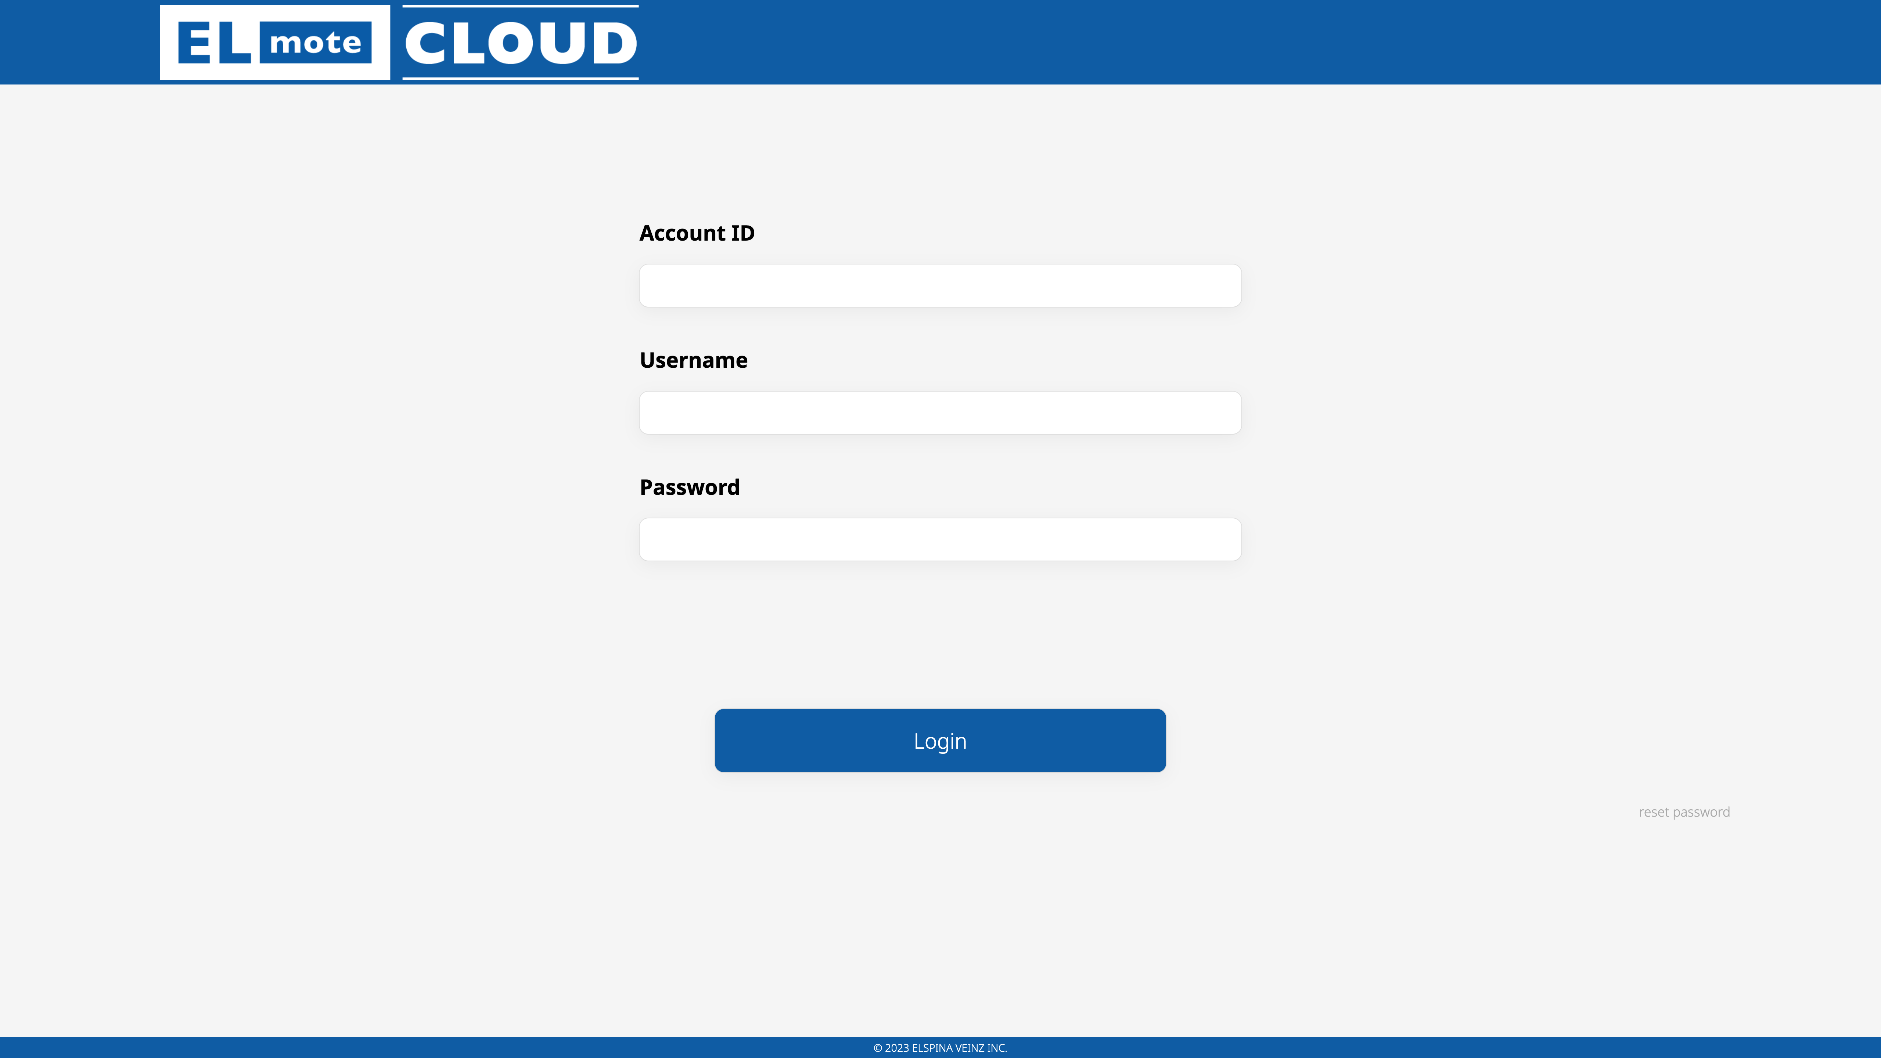Focus the Password entry field
1881x1058 pixels.
940,539
